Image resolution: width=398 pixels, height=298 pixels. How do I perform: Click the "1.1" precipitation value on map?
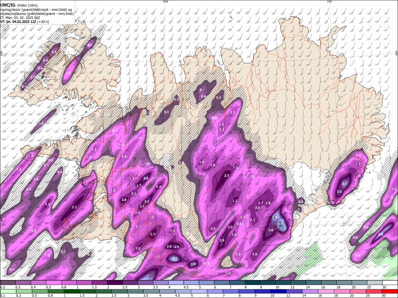[x=138, y=227]
